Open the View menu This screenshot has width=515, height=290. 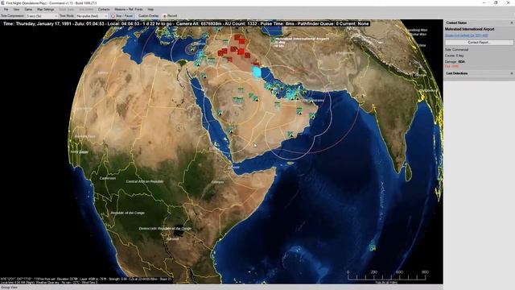pos(16,9)
